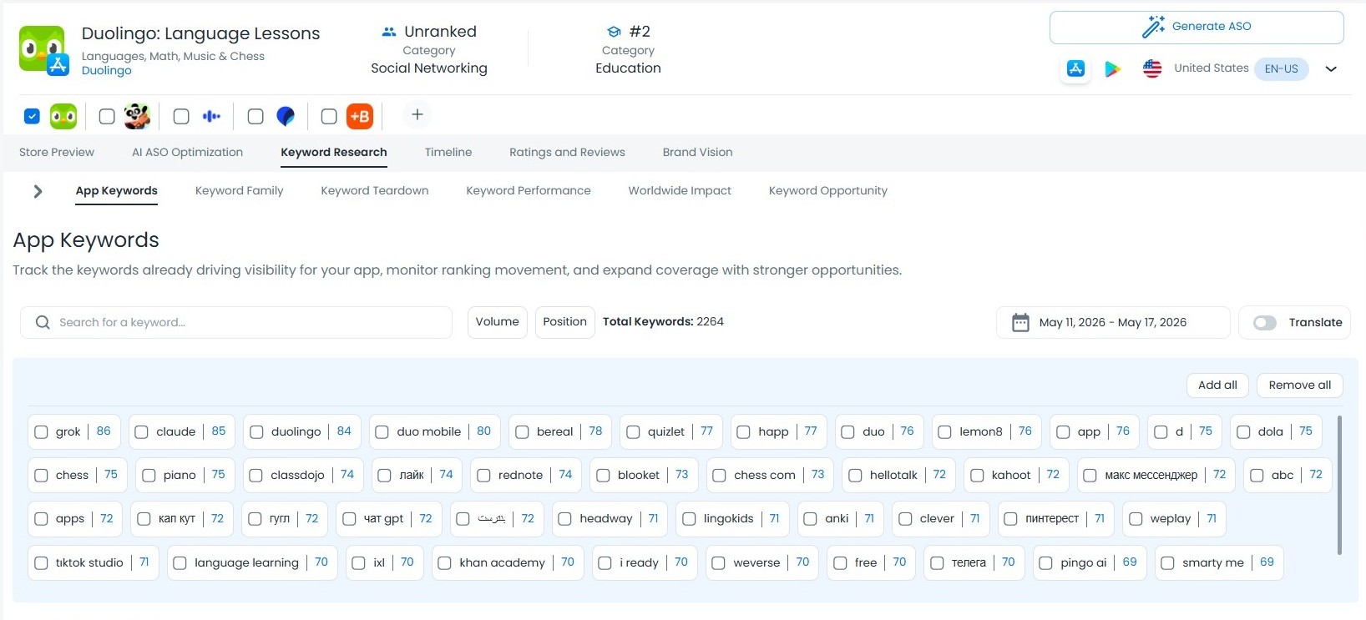
Task: Click the Education category graduation cap icon
Action: coord(614,32)
